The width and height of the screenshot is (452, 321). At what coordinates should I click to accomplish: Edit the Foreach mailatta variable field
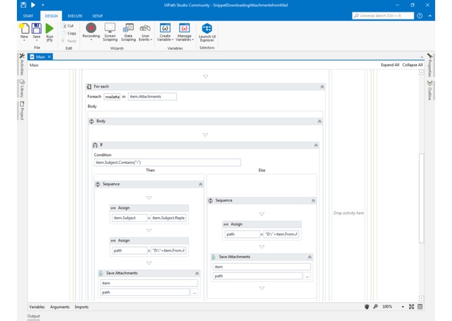pos(112,97)
